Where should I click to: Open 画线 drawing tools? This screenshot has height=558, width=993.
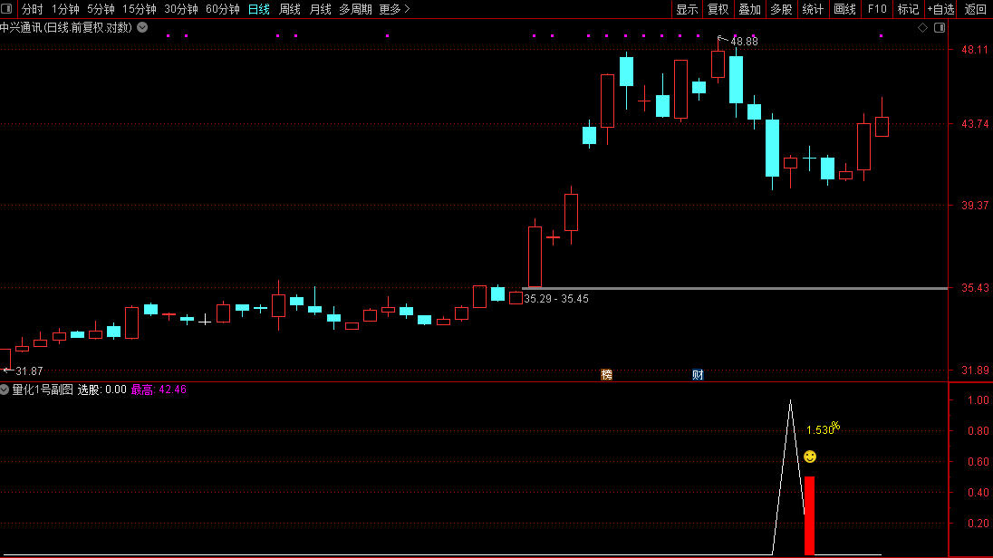point(844,9)
